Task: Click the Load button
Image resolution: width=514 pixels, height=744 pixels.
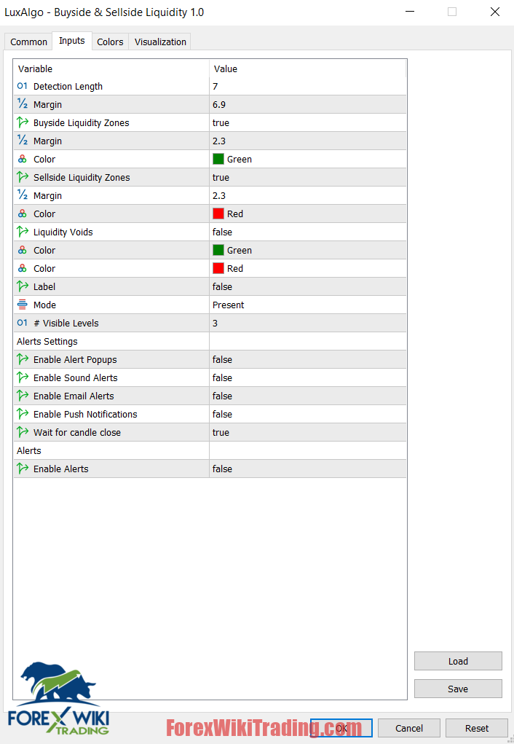Action: coord(458,661)
